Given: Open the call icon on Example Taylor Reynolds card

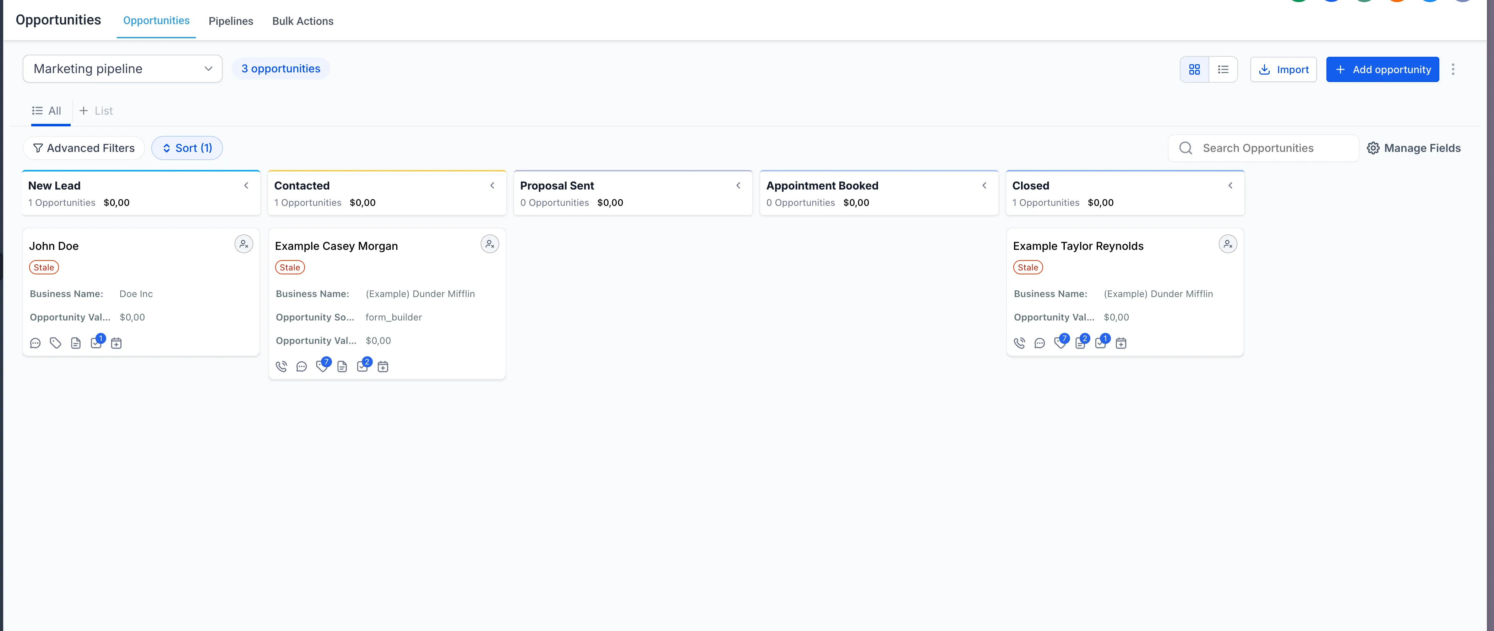Looking at the screenshot, I should [1020, 343].
